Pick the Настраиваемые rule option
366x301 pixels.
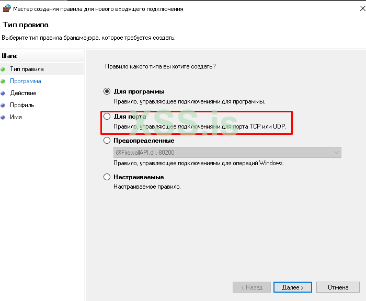(x=107, y=177)
